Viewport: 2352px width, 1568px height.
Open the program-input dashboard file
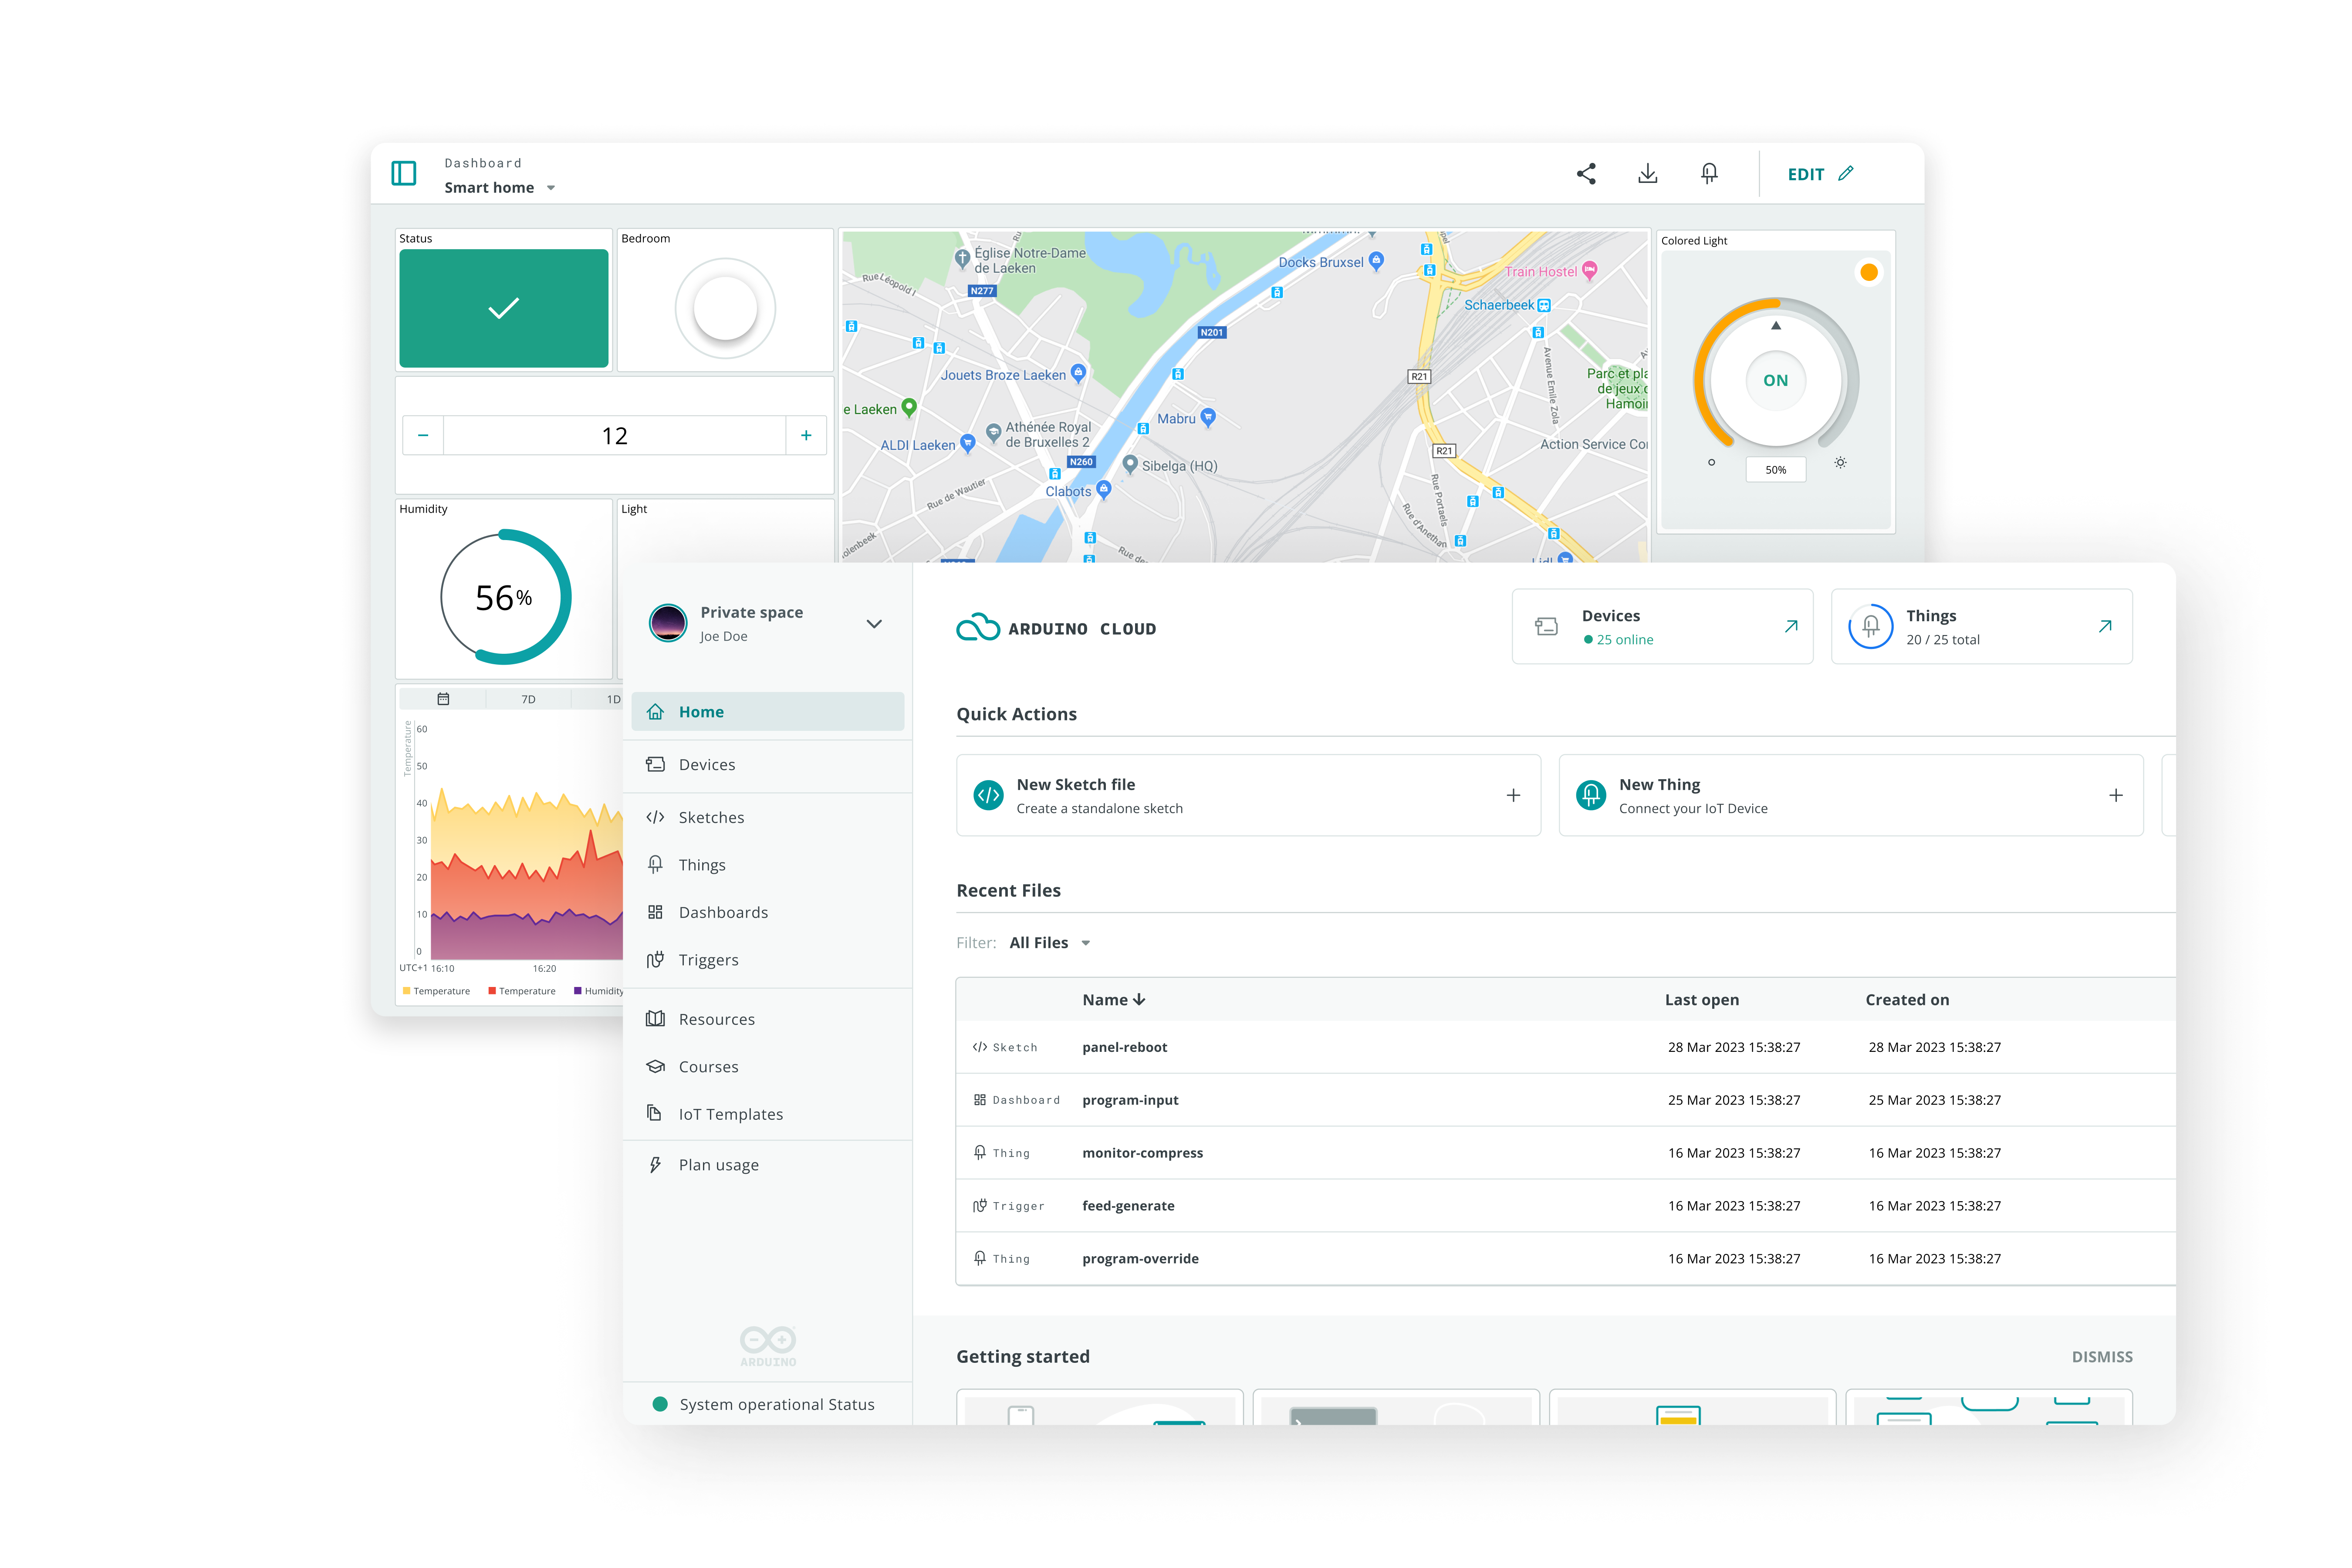click(1130, 1100)
